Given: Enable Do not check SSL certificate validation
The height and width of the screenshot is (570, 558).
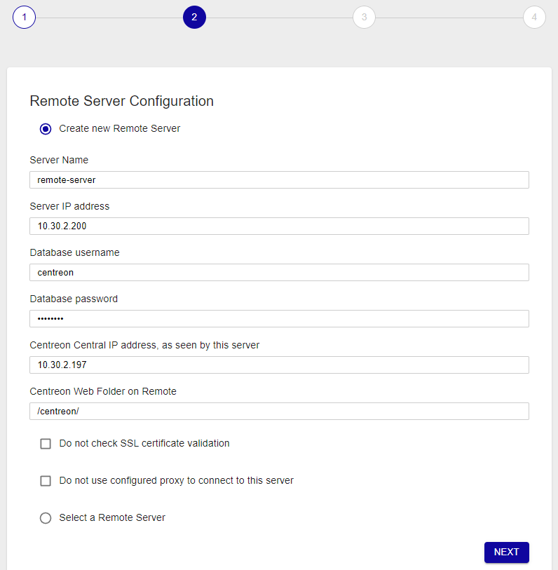Looking at the screenshot, I should (46, 444).
